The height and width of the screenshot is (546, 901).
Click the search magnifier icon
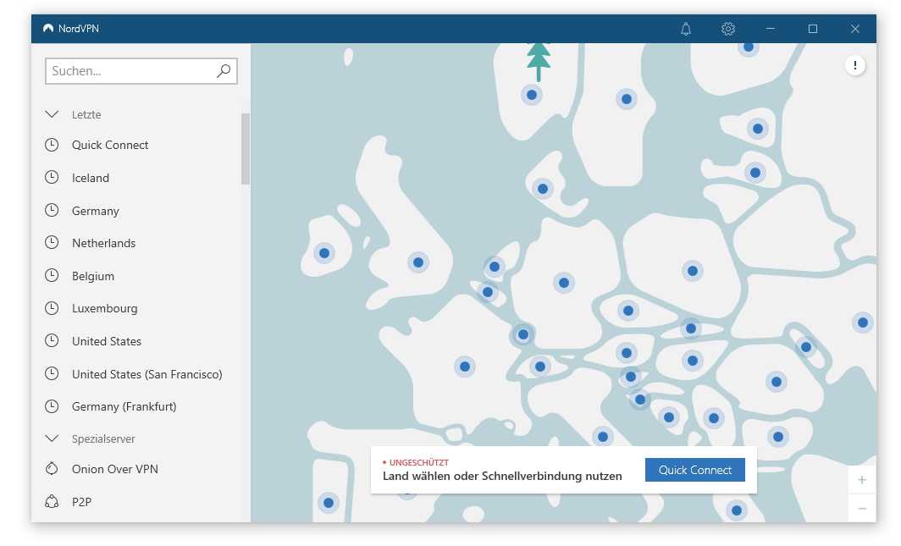pos(224,70)
